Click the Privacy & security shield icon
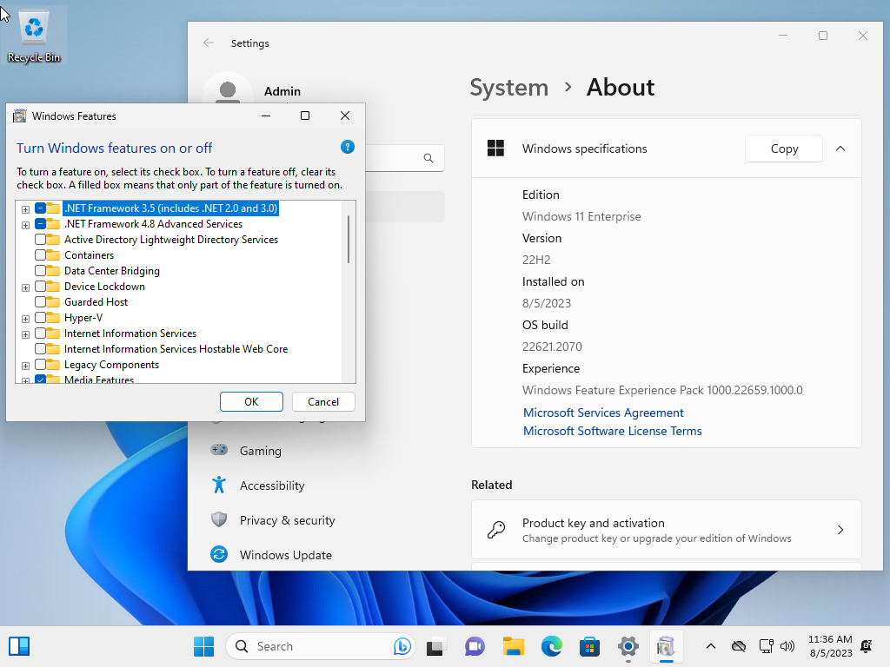The height and width of the screenshot is (667, 890). pyautogui.click(x=219, y=519)
